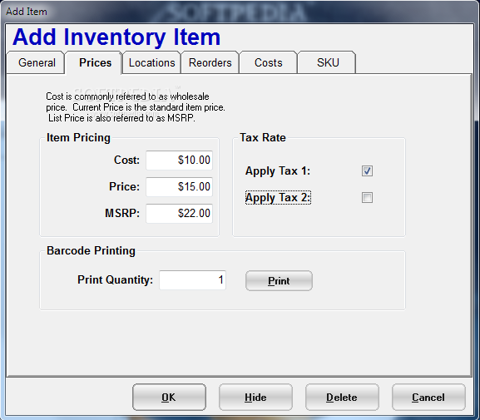Viewport: 480px width, 420px height.
Task: Click the Add Item window title
Action: pos(27,12)
